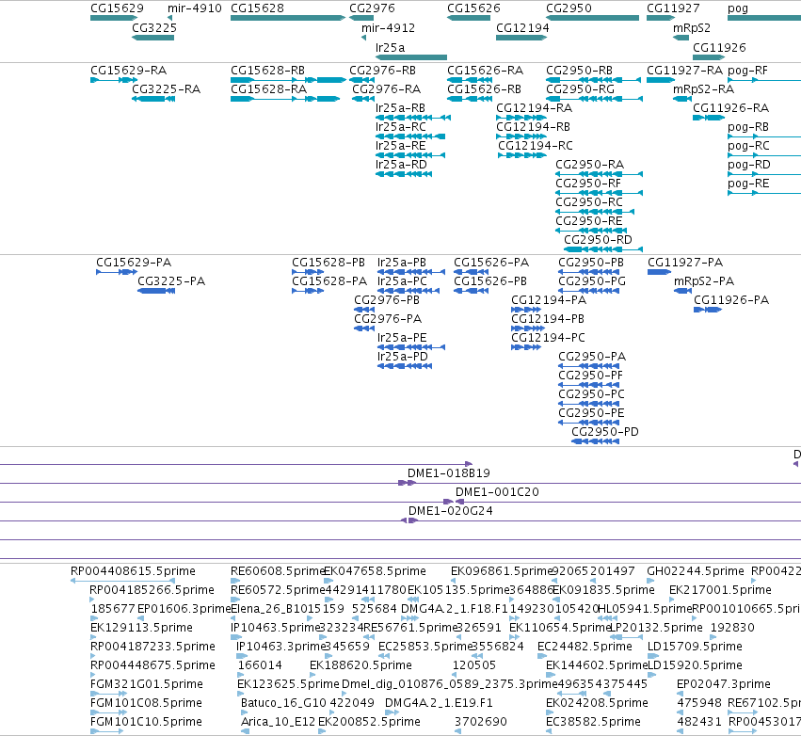Click the Ir25a-RC transcript label
801x736 pixels.
pos(401,127)
